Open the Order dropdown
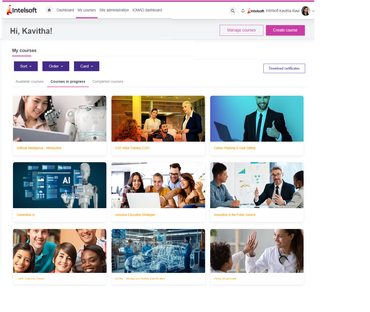The height and width of the screenshot is (312, 370). [x=56, y=66]
